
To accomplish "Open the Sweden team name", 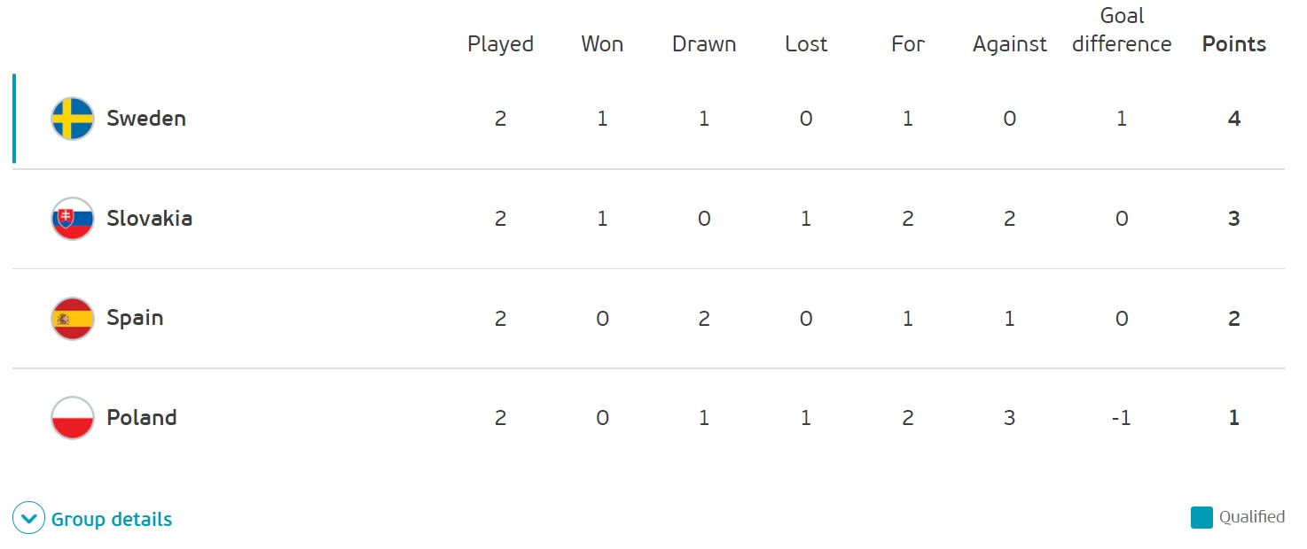I will [146, 119].
